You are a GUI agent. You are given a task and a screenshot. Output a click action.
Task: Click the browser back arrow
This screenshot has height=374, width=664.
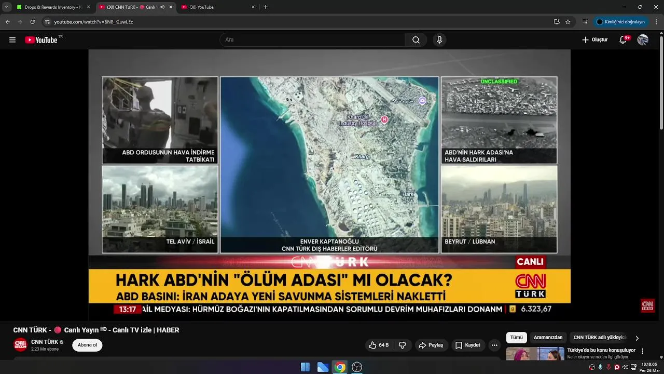click(x=8, y=22)
